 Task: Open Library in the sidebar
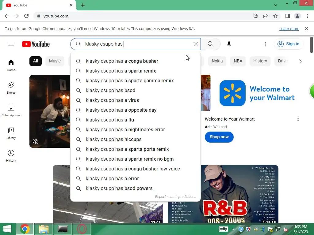click(11, 133)
